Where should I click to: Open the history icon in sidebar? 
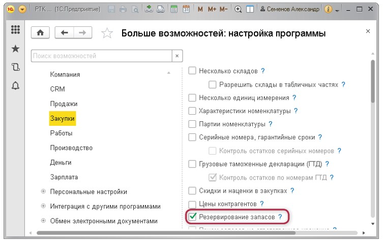[15, 67]
